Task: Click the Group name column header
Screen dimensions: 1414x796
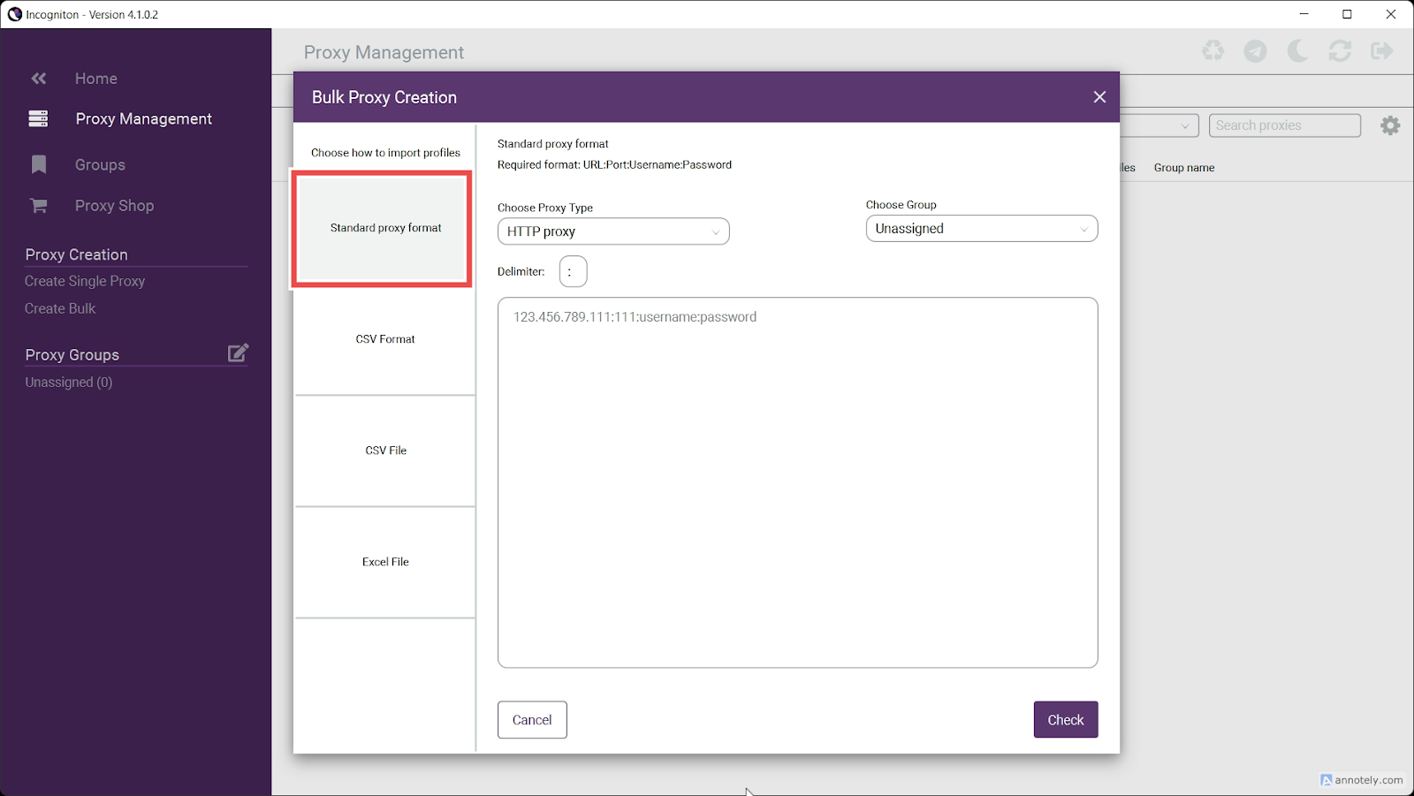Action: (1184, 168)
